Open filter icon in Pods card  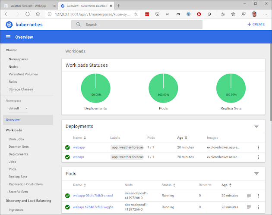click(256, 174)
